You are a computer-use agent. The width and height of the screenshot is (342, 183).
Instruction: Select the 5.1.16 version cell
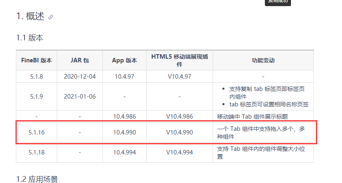pos(36,132)
